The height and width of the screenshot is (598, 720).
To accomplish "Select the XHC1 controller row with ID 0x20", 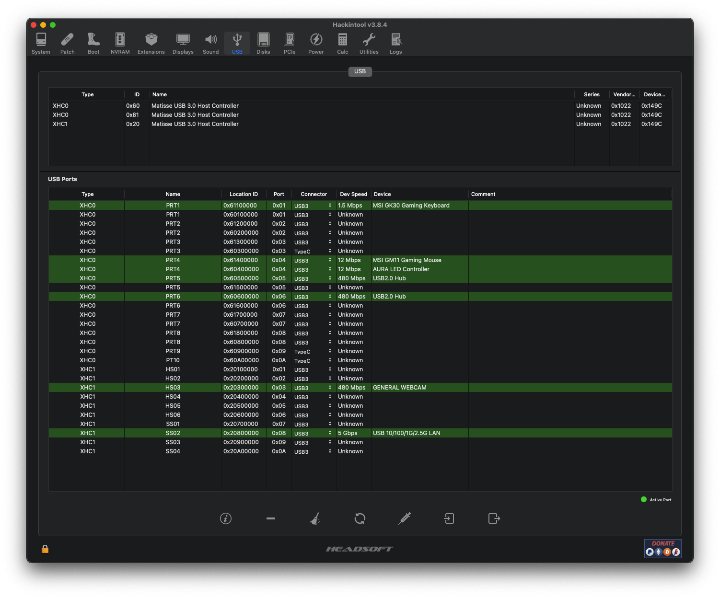I will 195,124.
